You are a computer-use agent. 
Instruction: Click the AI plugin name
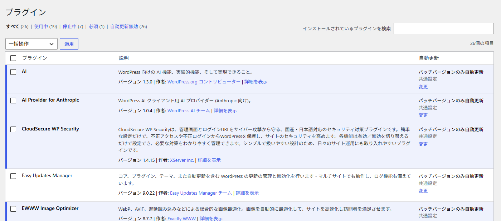tap(24, 71)
